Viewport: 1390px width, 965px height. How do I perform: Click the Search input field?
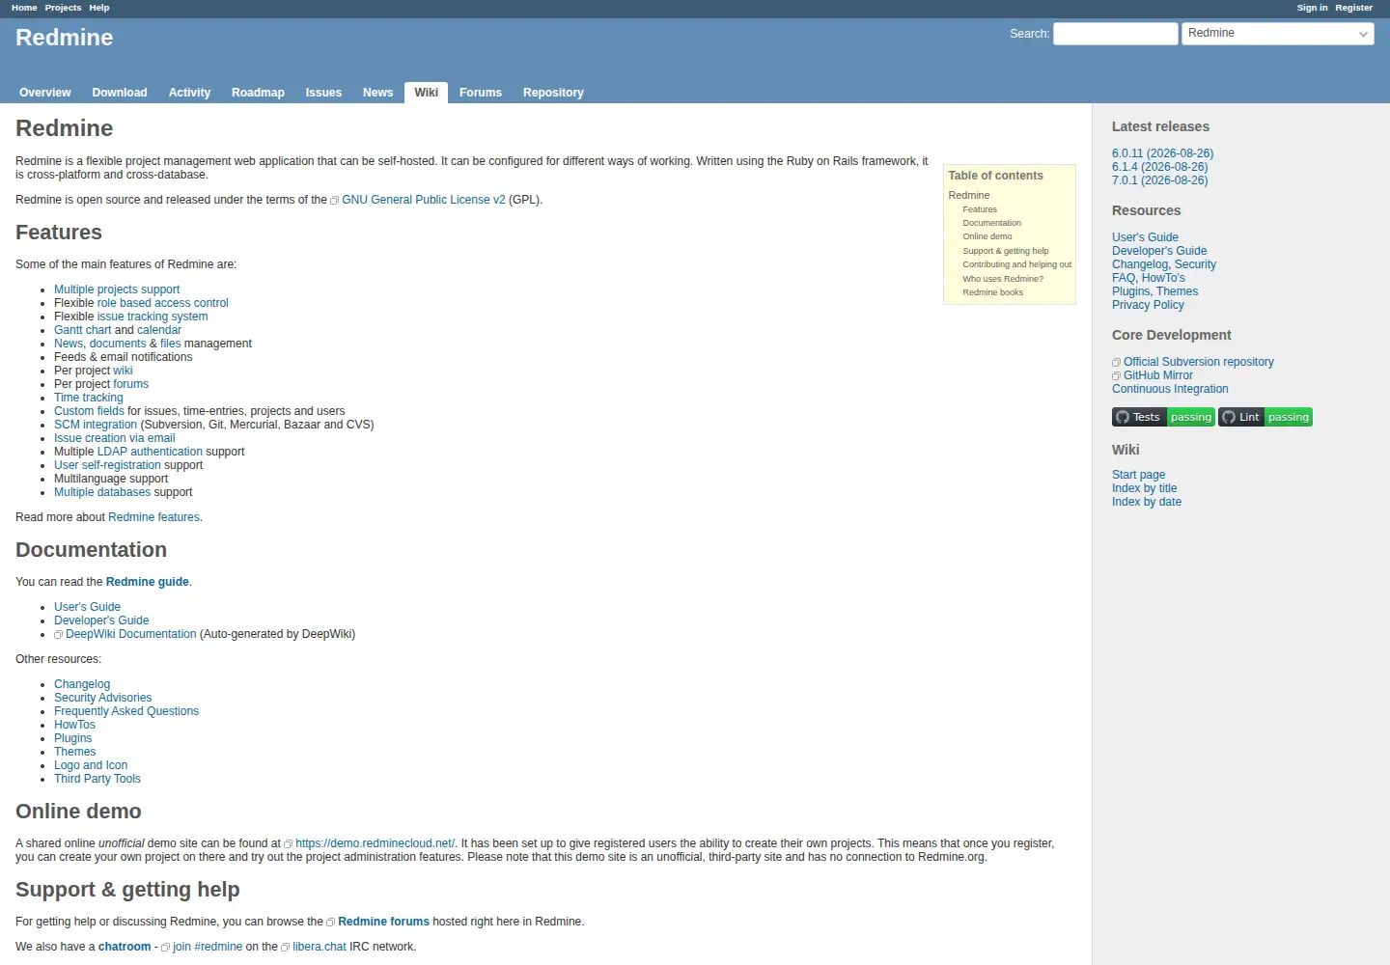[1115, 34]
